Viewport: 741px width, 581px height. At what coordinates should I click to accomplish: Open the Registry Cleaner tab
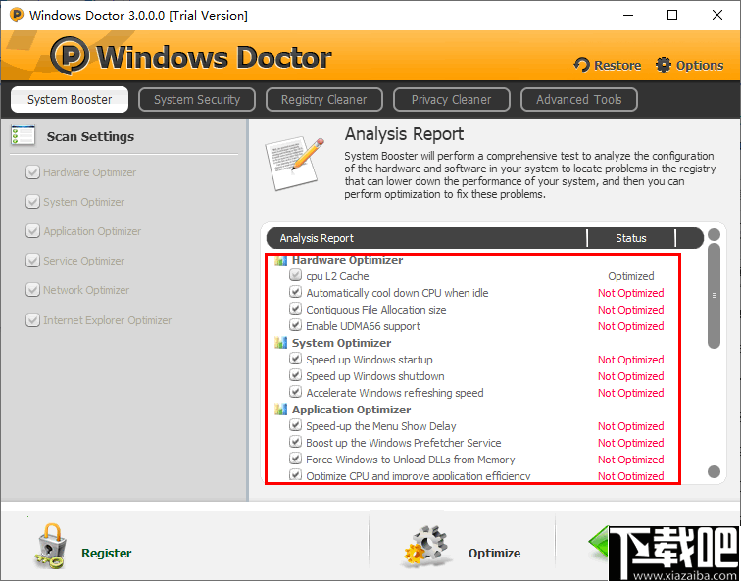click(323, 99)
